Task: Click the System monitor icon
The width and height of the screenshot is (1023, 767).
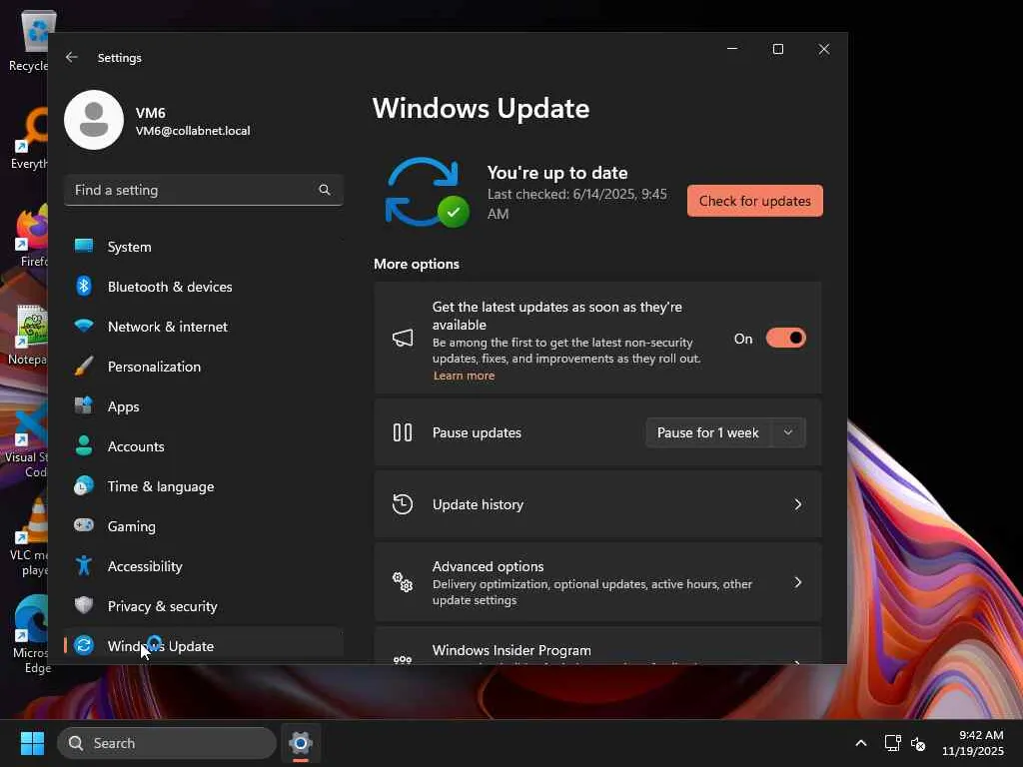Action: point(84,246)
